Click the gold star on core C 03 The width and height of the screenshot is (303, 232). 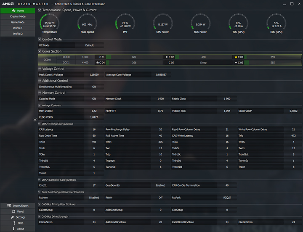236,57
